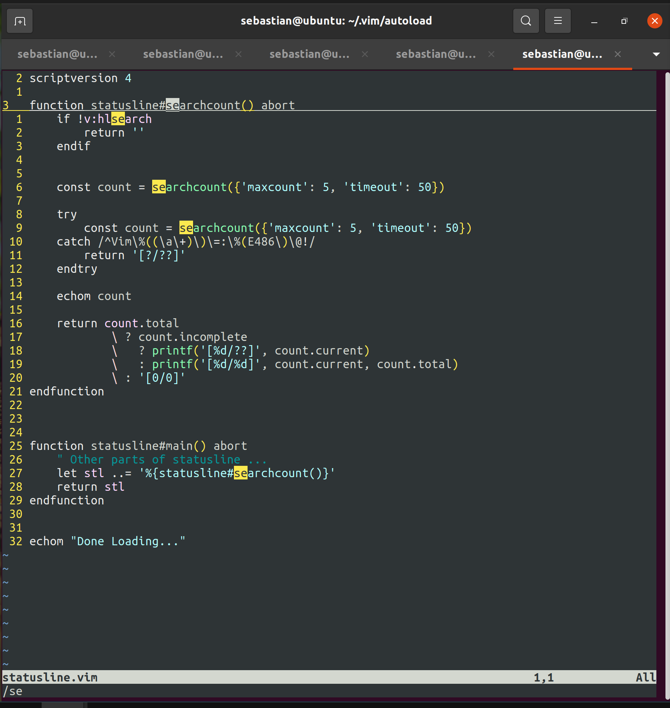Switch to the second sebastian@u... tab
Image resolution: width=670 pixels, height=708 pixels.
tap(183, 54)
